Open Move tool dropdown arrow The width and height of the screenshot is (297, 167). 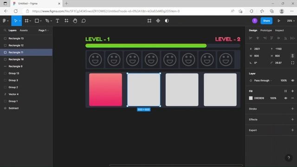(x=19, y=21)
